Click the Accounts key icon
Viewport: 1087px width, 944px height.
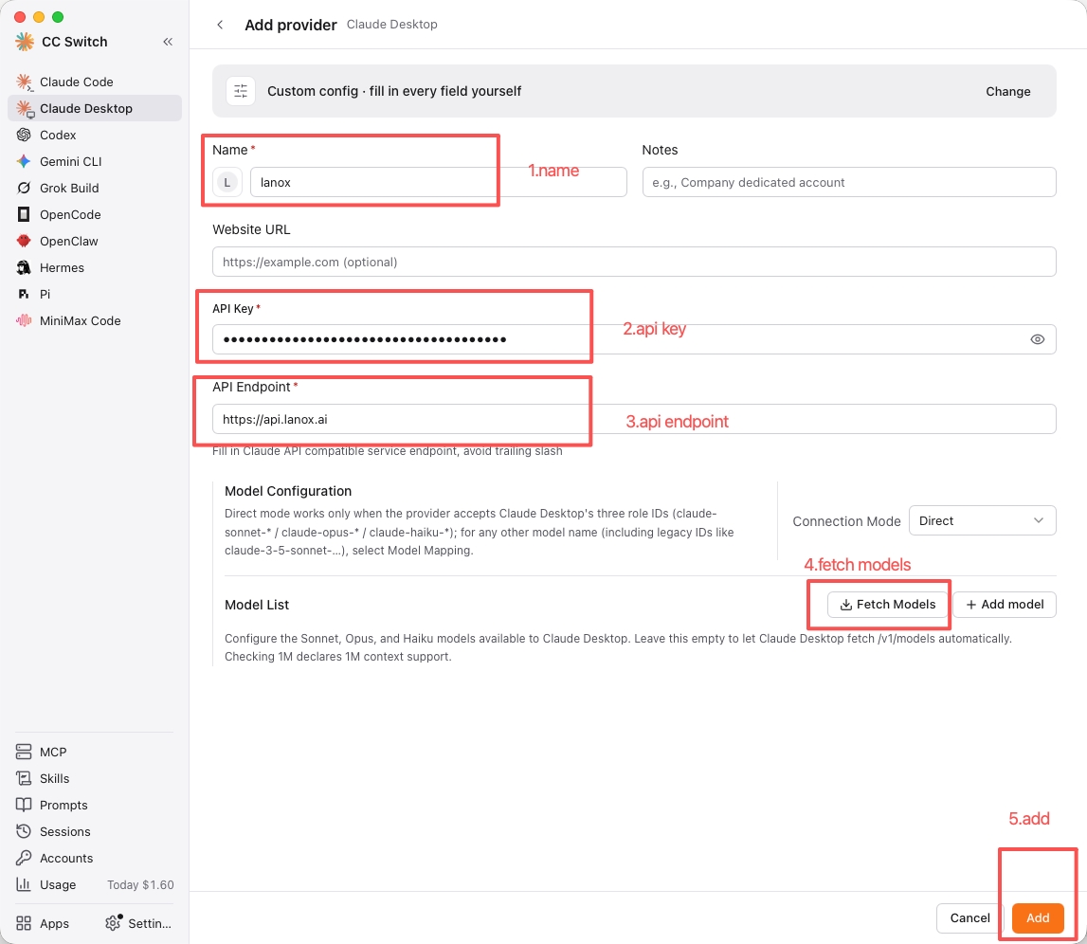click(24, 858)
